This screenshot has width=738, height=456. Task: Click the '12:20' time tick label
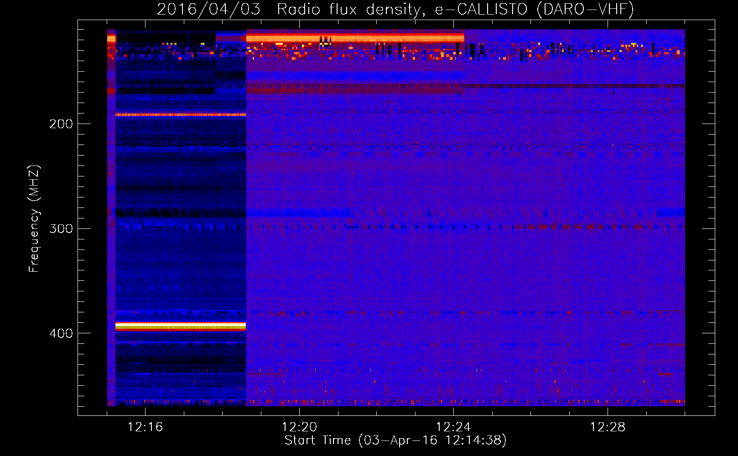[299, 427]
